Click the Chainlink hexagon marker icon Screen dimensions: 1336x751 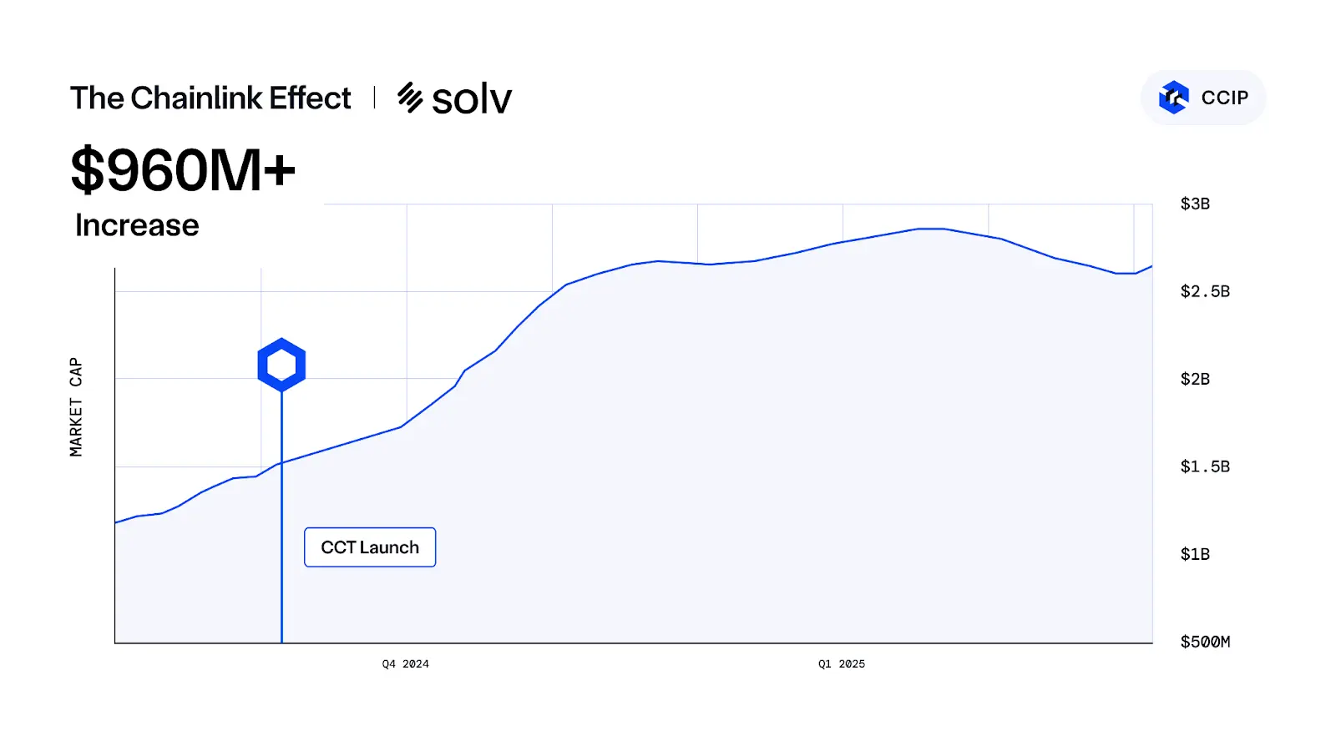281,365
